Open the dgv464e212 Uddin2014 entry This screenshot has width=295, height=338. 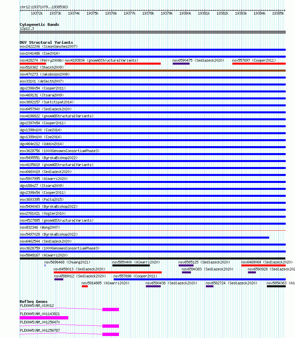point(42,144)
